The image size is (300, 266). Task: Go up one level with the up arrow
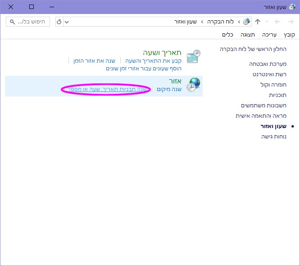(x=258, y=22)
